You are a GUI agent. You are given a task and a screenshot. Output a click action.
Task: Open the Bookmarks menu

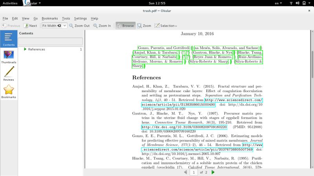click(x=50, y=18)
